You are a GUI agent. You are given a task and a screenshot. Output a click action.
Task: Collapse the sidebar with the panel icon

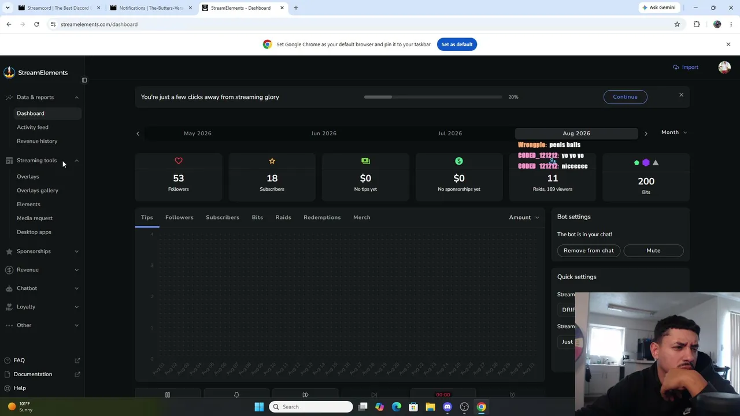[x=84, y=80]
